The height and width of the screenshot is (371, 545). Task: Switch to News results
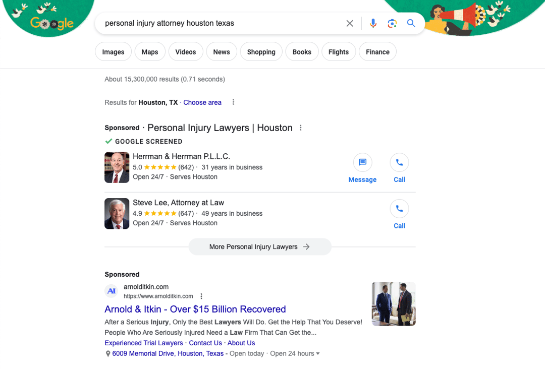coord(222,52)
